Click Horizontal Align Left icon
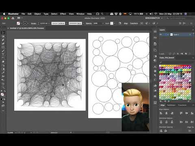Image resolution: width=195 pixels, height=146 pixels. pos(161,113)
